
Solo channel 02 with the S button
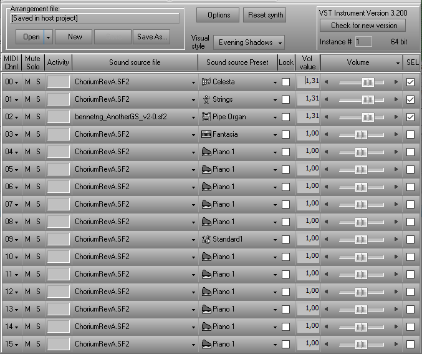click(38, 117)
